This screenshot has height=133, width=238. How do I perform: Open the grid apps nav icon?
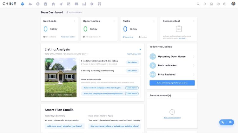[69, 4]
